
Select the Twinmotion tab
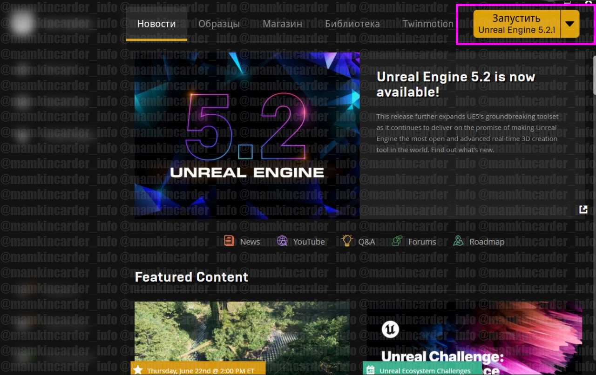427,24
